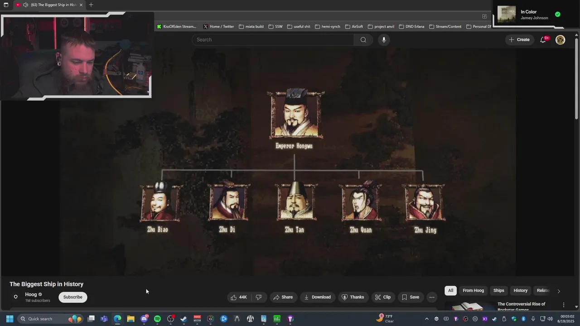Save the video to a playlist

(x=411, y=297)
